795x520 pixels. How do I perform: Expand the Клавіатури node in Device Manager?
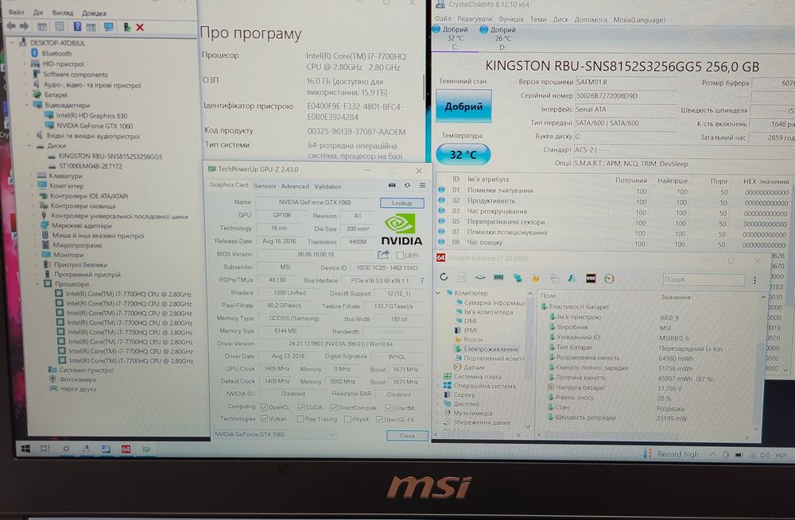32,175
